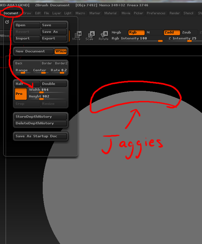Open the Stencil menu
The height and width of the screenshot is (244, 202).
point(188,13)
